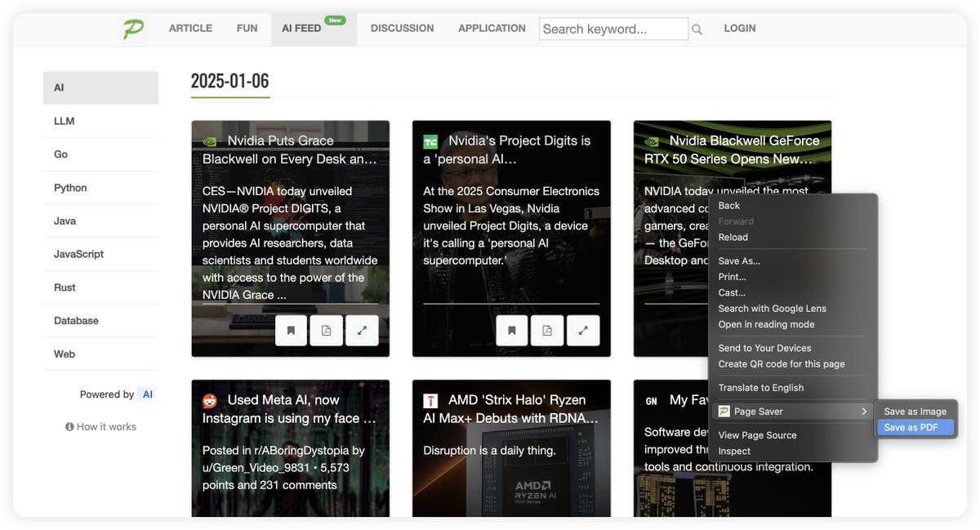
Task: Click Nvidia logo on Blackwell GeForce card
Action: pos(652,141)
